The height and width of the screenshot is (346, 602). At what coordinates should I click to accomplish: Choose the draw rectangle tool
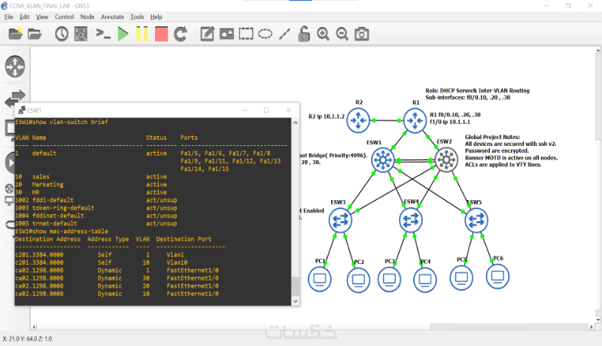(246, 34)
